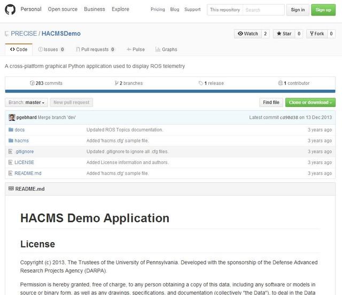Viewport: 342px width, 295px height.
Task: Expand the Clone or download menu
Action: tap(310, 102)
